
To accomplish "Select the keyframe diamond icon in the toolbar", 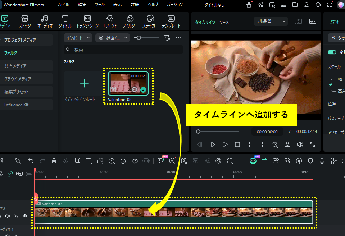I will click(x=134, y=161).
